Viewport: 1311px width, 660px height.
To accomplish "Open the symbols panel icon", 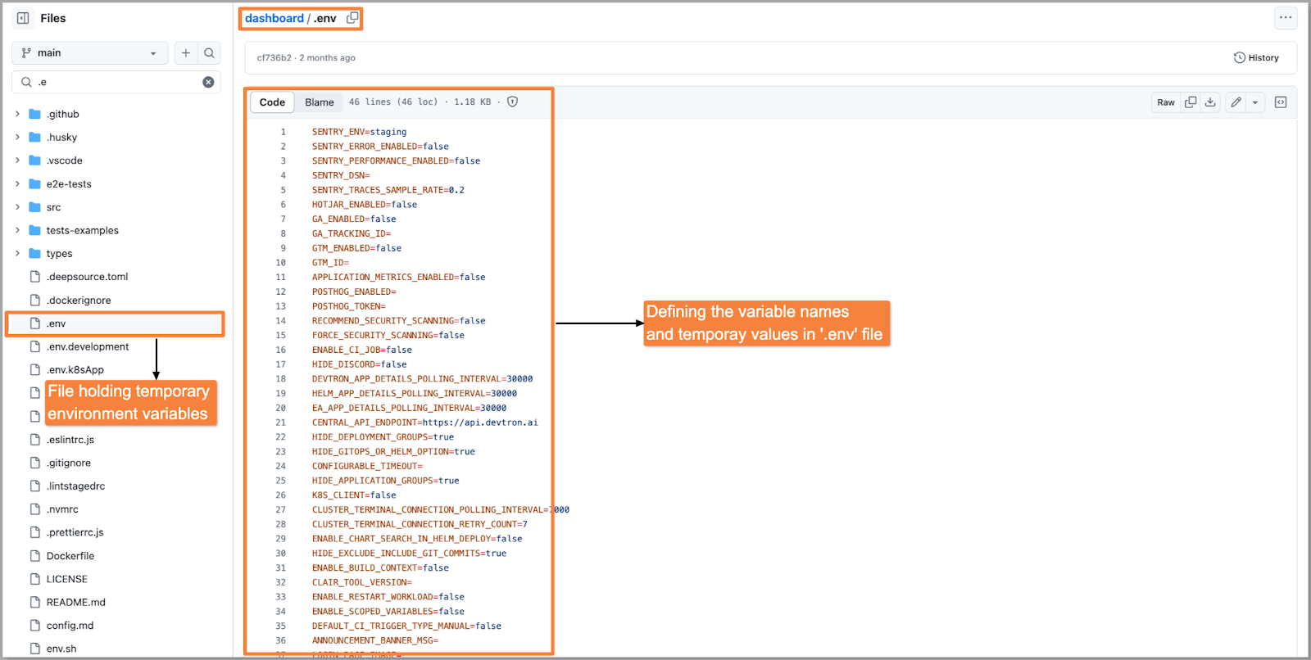I will point(1281,102).
